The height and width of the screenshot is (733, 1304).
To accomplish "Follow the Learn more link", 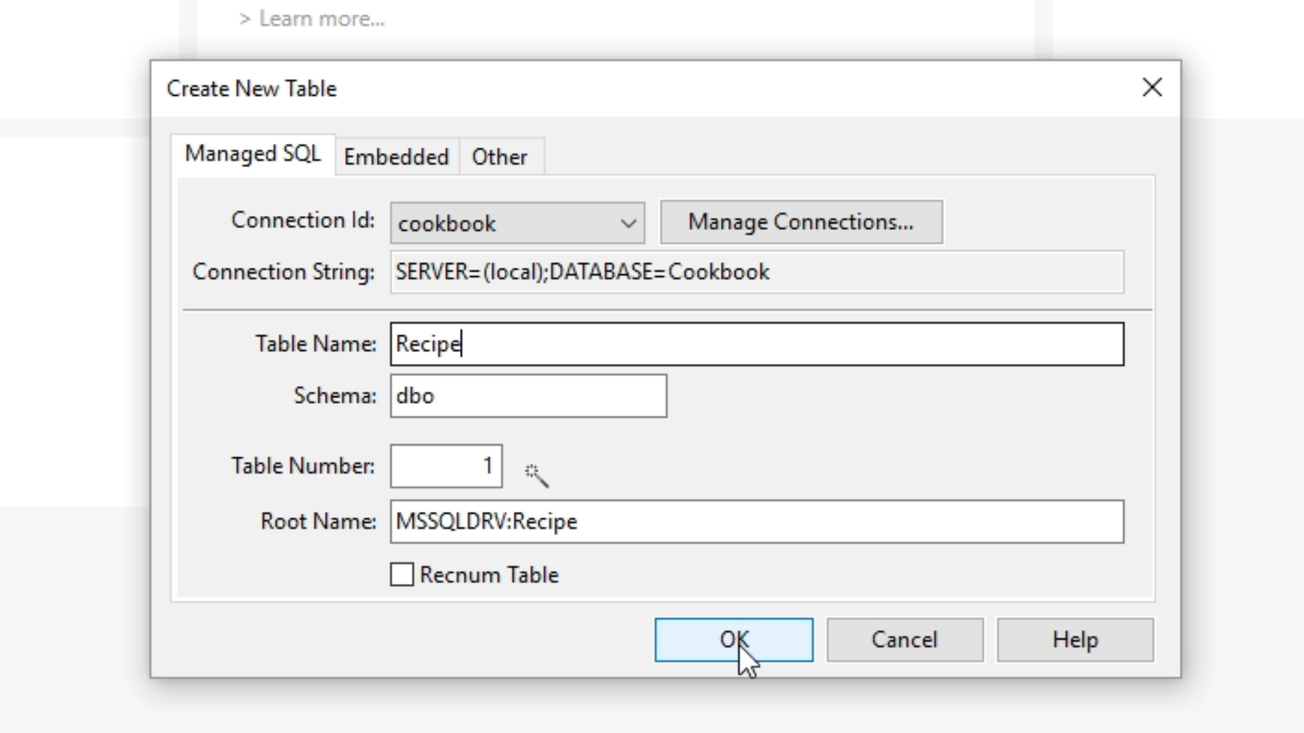I will click(x=321, y=19).
